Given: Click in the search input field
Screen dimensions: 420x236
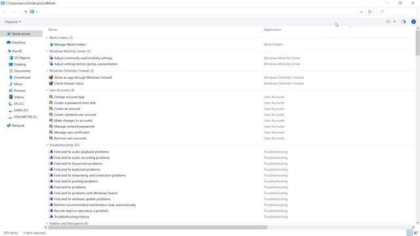Looking at the screenshot, I should click(397, 12).
